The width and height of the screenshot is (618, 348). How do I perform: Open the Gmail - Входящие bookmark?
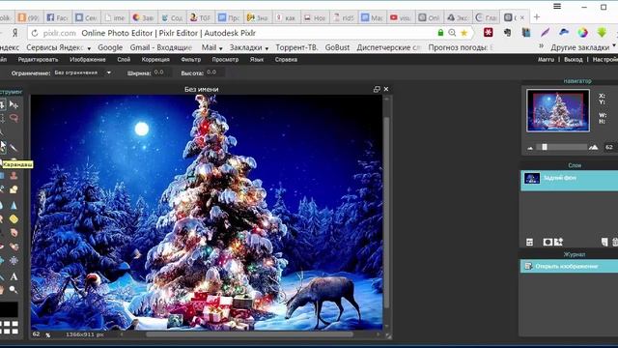[x=161, y=47]
